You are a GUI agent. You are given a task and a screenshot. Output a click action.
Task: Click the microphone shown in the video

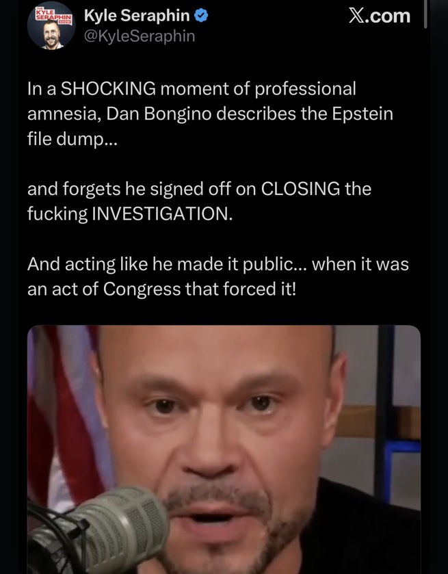click(98, 530)
